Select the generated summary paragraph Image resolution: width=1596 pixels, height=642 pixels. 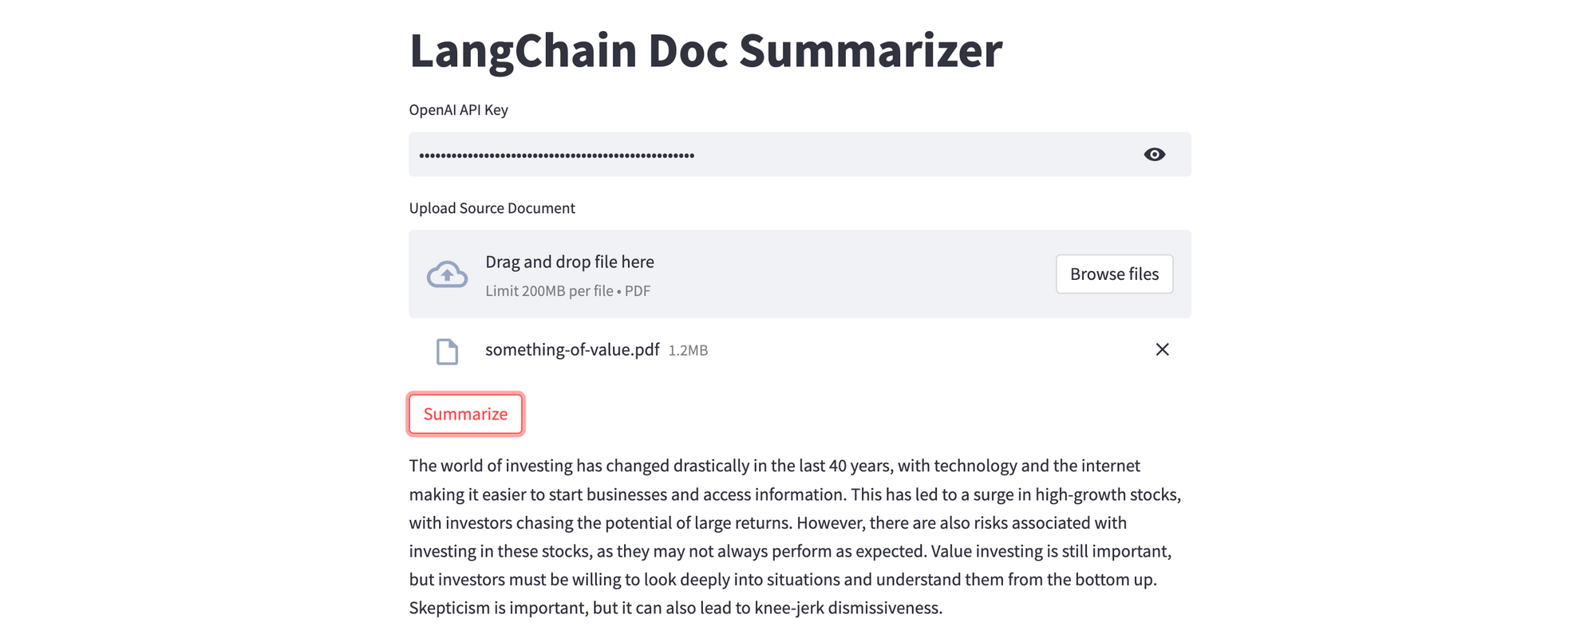click(x=796, y=536)
